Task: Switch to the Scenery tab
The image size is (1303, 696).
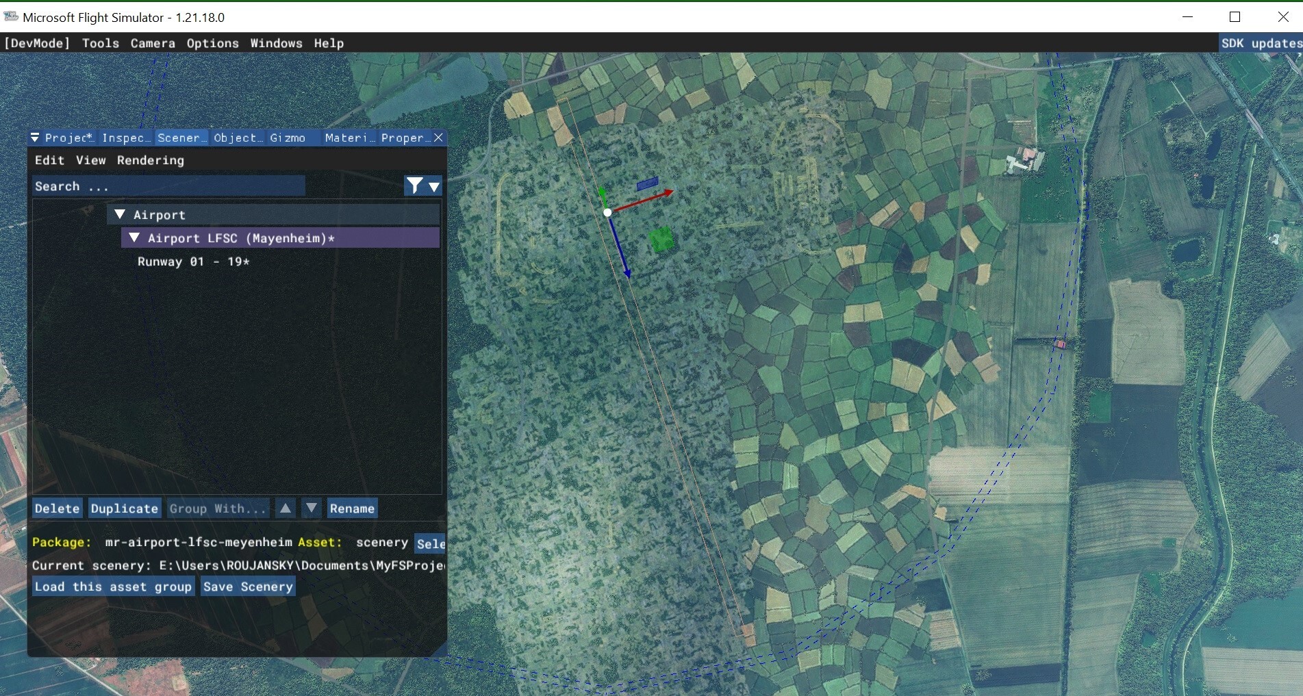Action: pos(182,138)
